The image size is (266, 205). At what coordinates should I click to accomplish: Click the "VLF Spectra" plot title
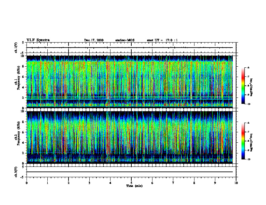(38, 40)
